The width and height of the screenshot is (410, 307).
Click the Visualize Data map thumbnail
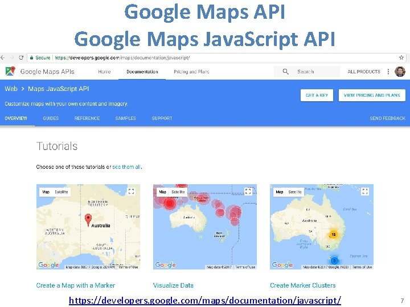coord(205,227)
